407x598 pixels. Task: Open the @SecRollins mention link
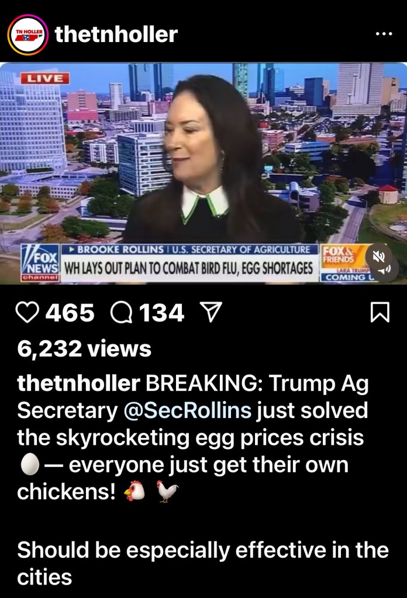click(188, 410)
